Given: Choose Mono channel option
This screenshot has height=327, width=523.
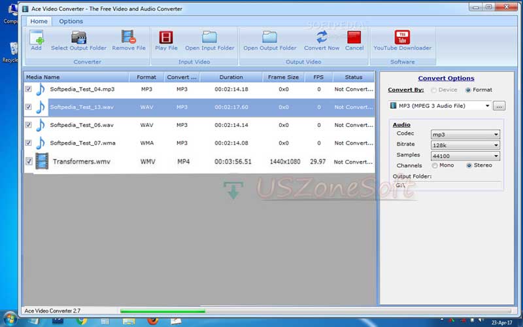Looking at the screenshot, I should pos(435,165).
